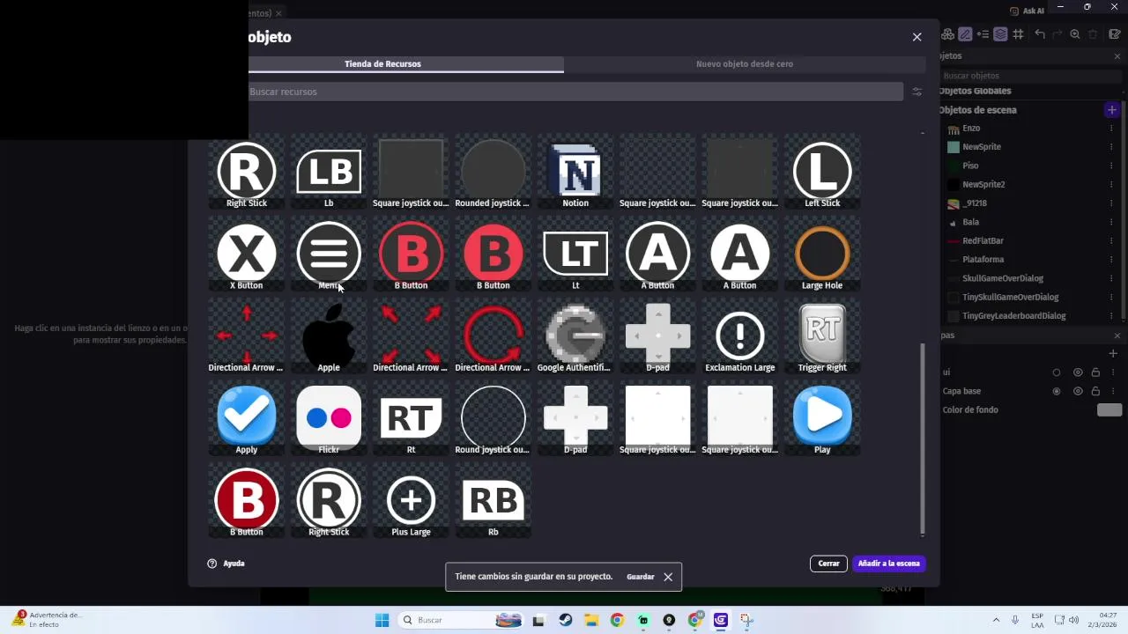The image size is (1128, 634).
Task: Choose the Large Hole asset
Action: (822, 254)
